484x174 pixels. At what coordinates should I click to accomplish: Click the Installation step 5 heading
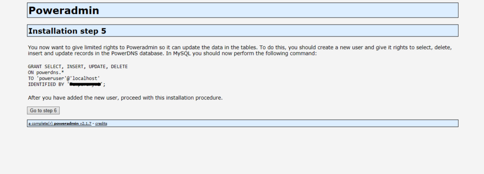(x=67, y=31)
